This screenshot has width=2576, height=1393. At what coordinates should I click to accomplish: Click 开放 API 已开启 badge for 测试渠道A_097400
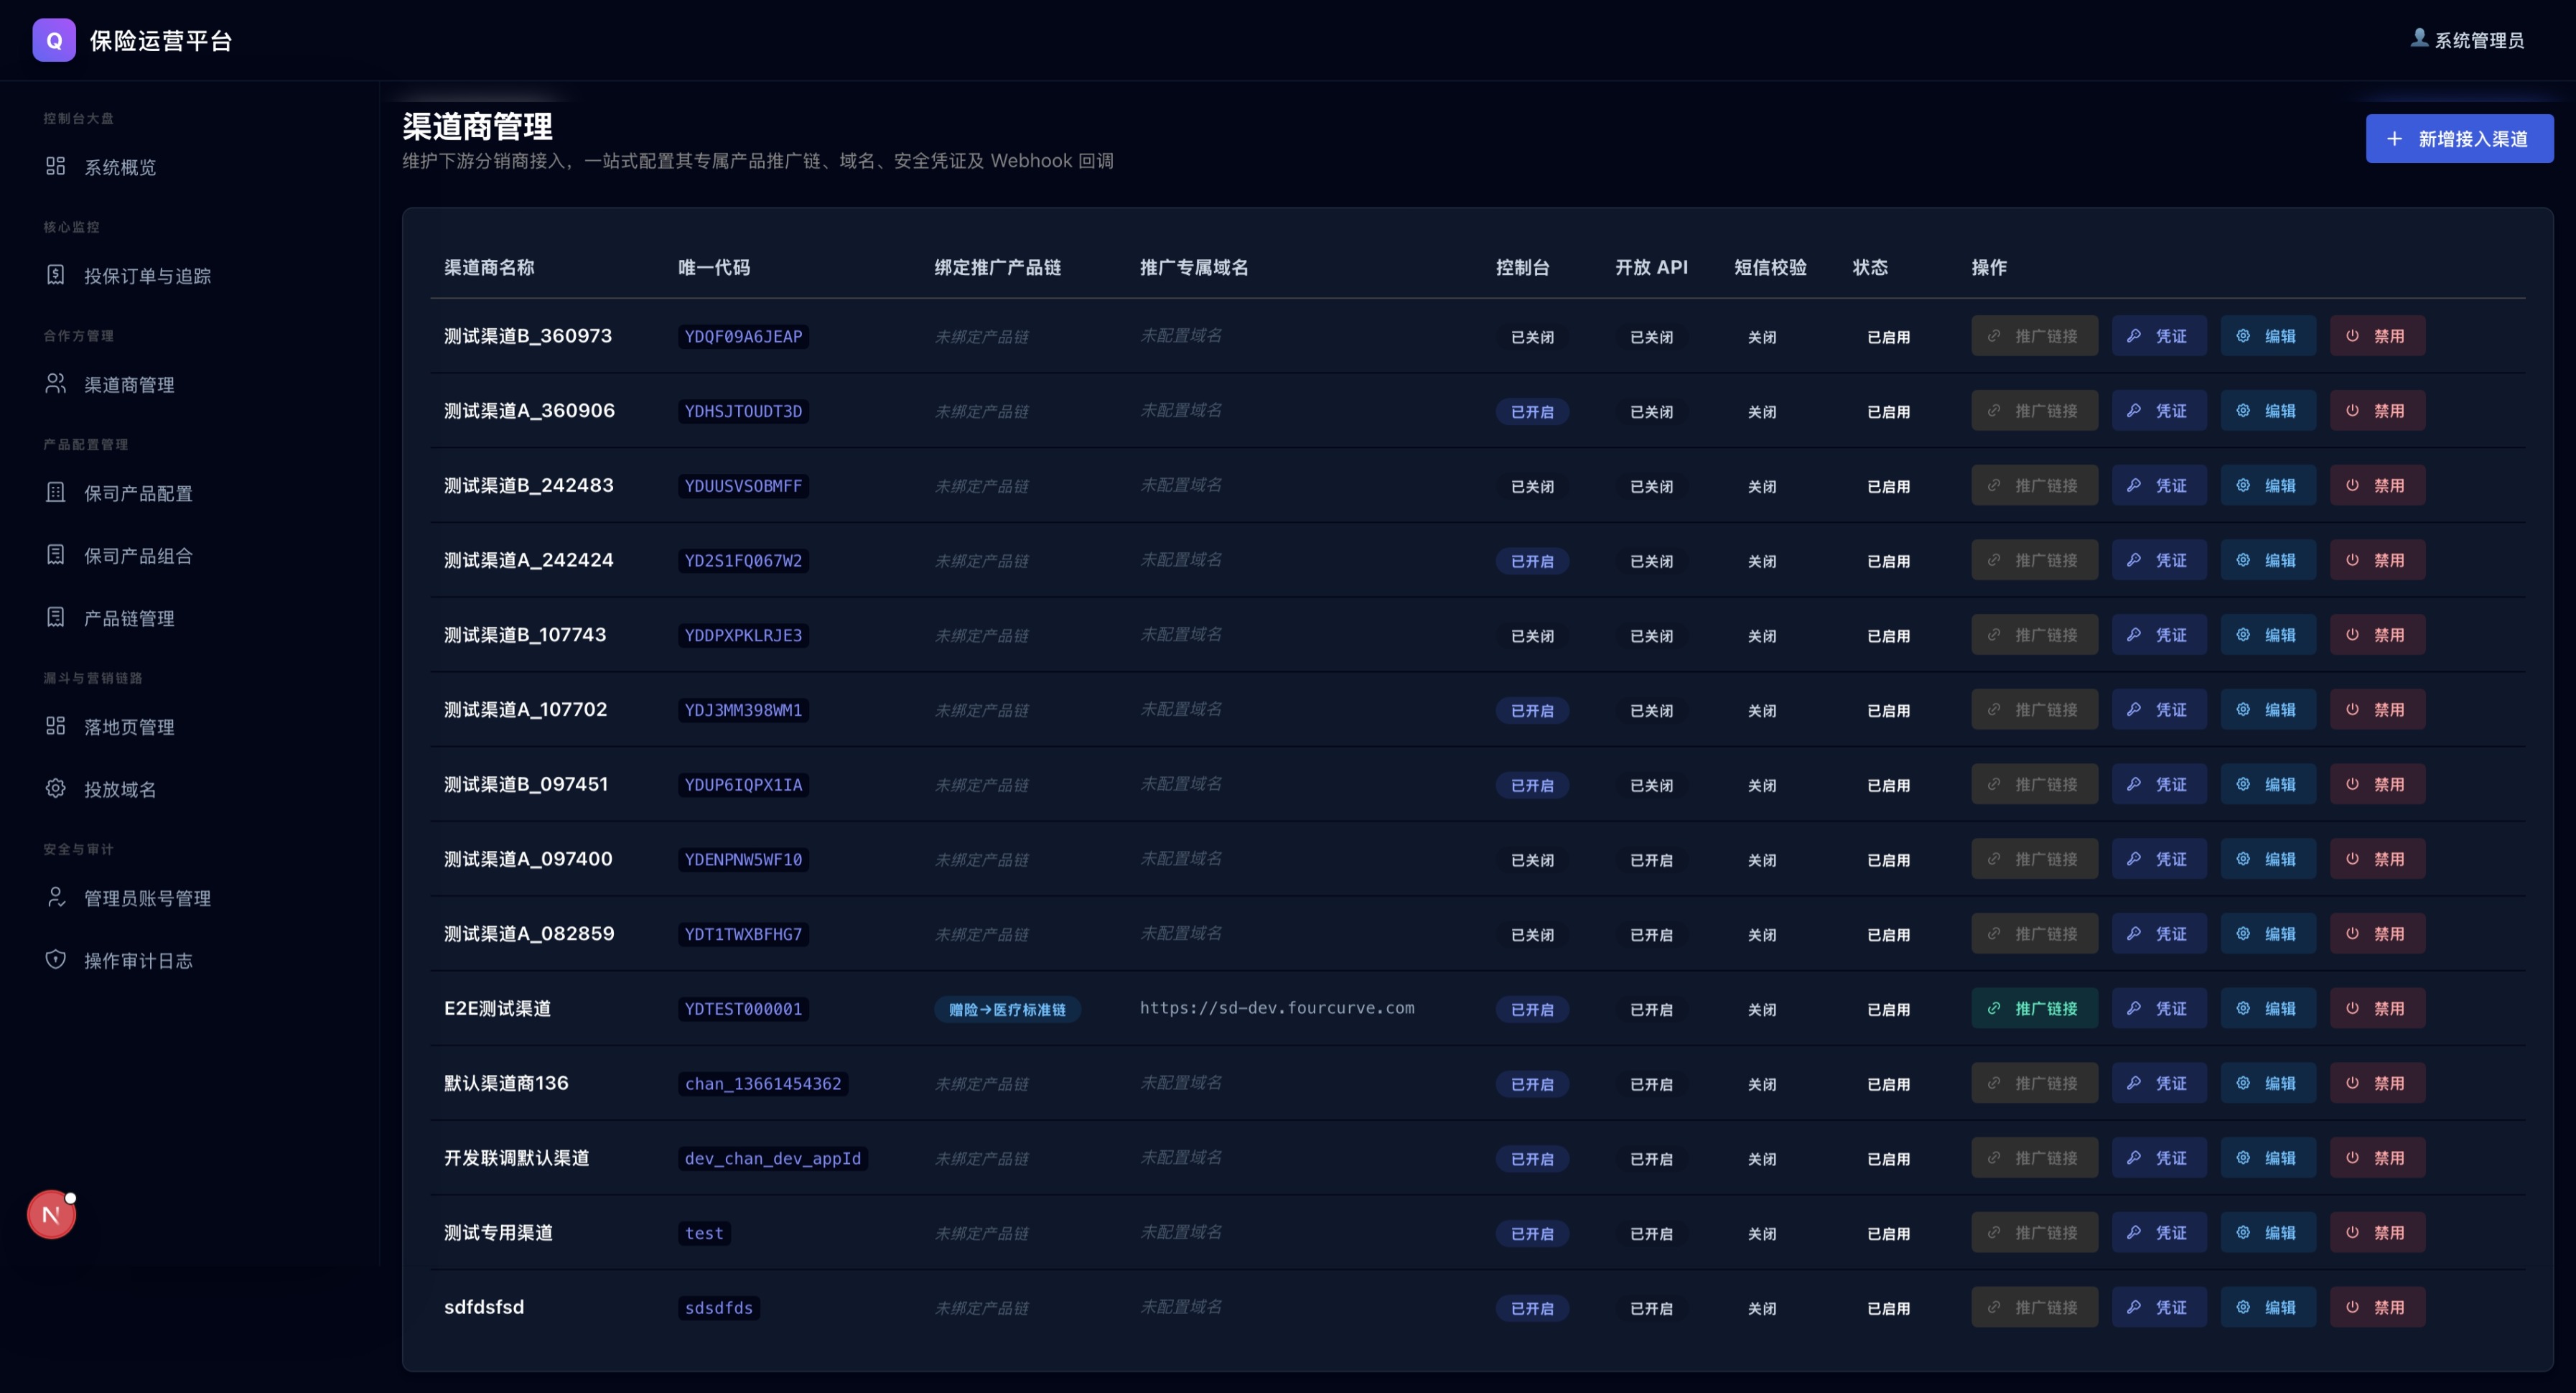pos(1651,860)
